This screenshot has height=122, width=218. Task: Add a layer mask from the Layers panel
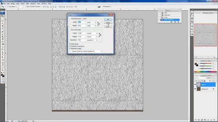[202, 120]
